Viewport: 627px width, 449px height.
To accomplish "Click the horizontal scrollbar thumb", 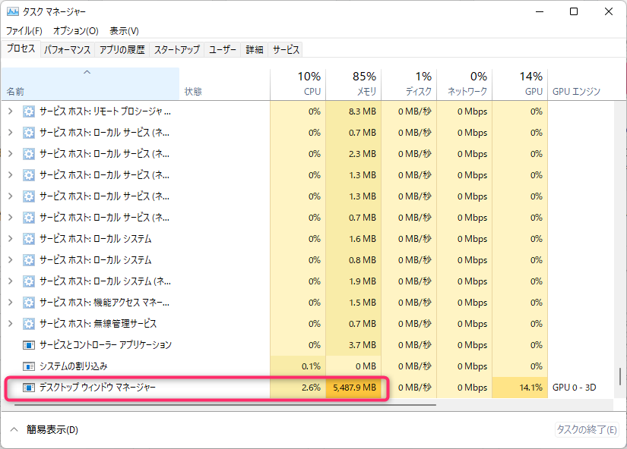I will pos(225,405).
